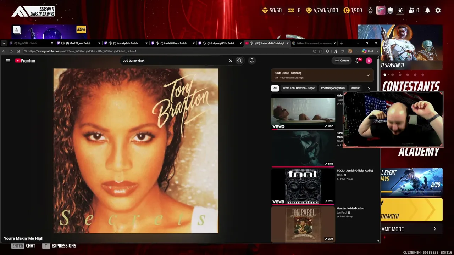Open the pink weapon skin icon
Viewport: 454px width, 255px height.
(x=381, y=11)
